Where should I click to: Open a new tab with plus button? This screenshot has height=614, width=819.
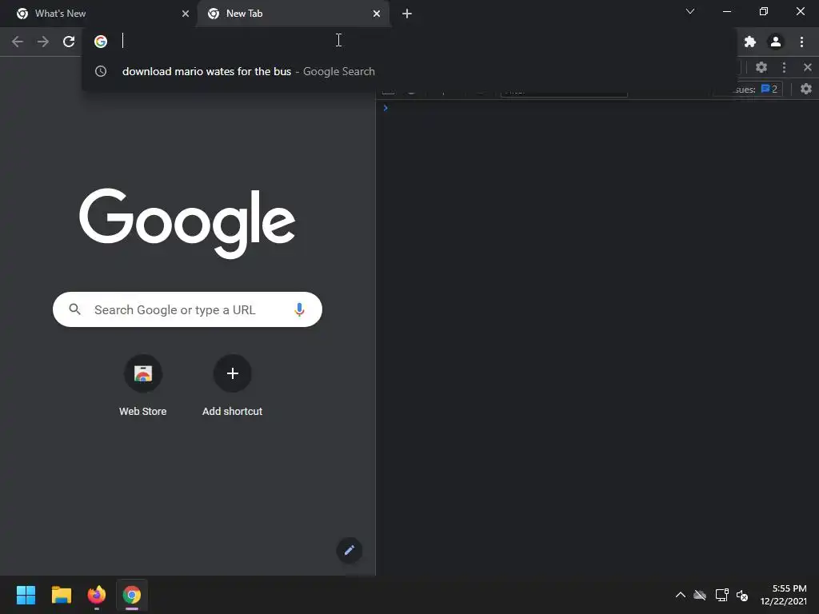(407, 14)
